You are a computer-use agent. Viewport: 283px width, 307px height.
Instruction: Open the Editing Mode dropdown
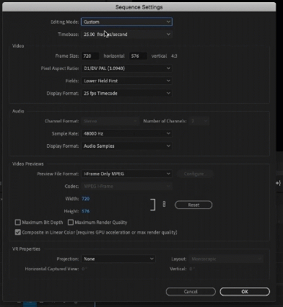pos(126,22)
